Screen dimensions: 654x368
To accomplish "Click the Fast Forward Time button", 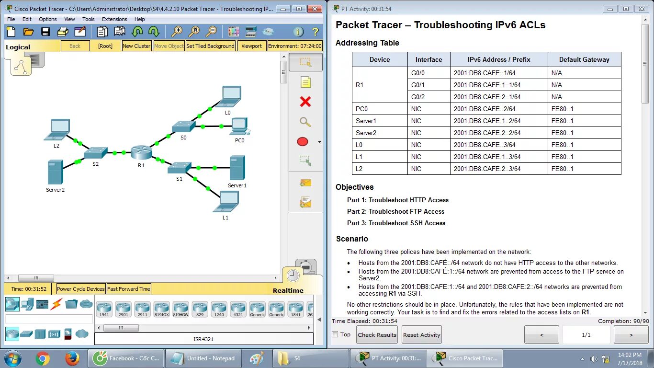I will click(129, 289).
